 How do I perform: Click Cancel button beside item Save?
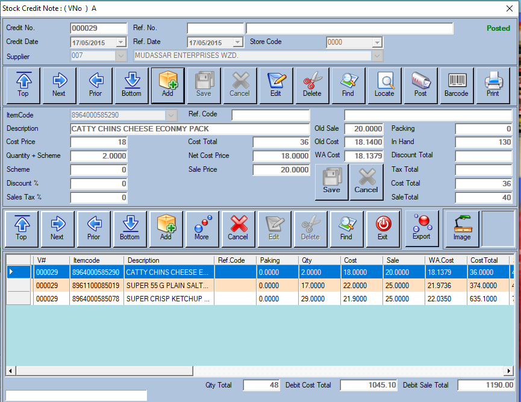coord(366,182)
